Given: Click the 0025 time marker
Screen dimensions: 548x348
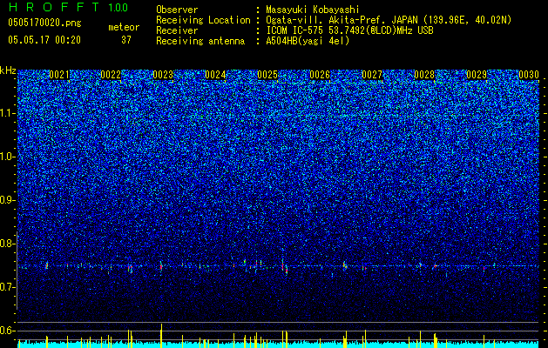Looking at the screenshot, I should pyautogui.click(x=267, y=75).
